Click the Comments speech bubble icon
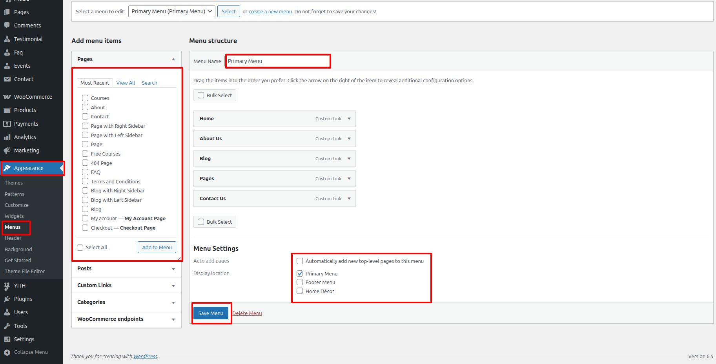Screen dimensions: 716x364 pyautogui.click(x=7, y=25)
